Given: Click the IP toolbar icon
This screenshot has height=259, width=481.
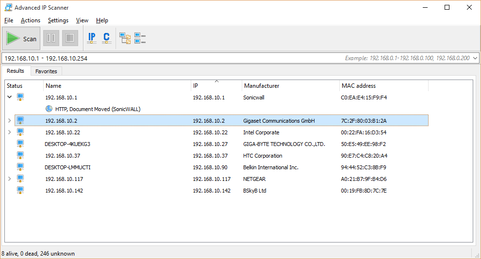Looking at the screenshot, I should tap(92, 38).
